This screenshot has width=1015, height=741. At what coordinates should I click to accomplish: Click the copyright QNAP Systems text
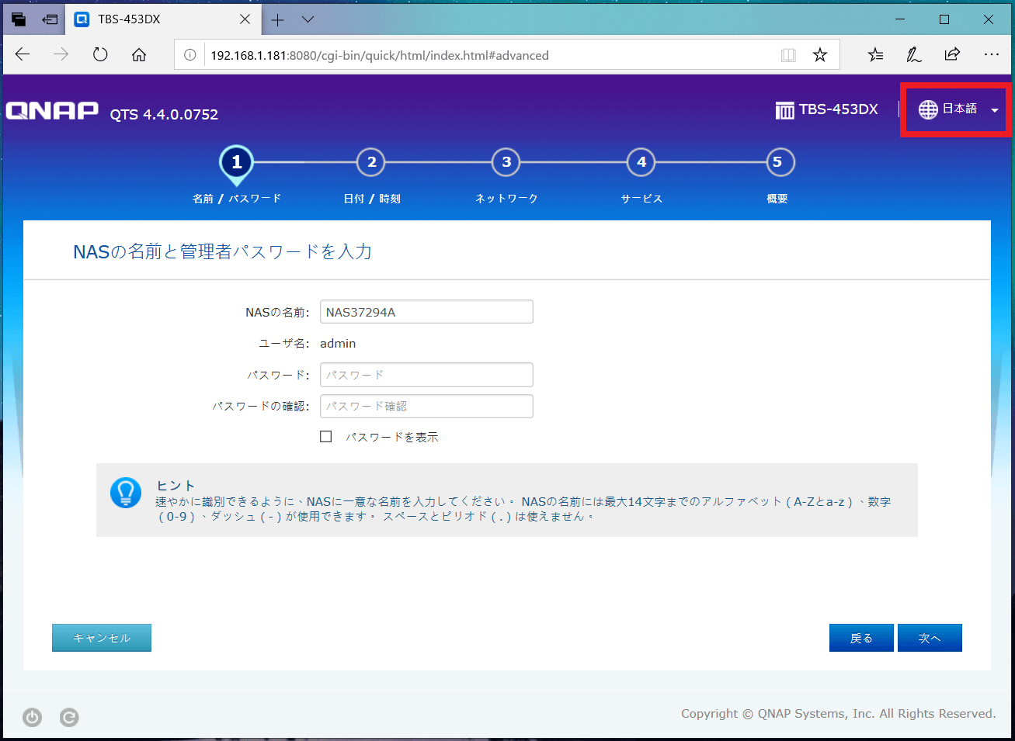tap(838, 714)
